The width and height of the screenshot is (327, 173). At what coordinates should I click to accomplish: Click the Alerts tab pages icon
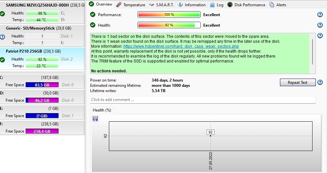point(272,5)
